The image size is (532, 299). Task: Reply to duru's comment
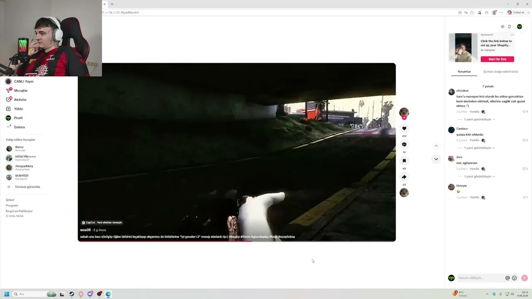[x=474, y=169]
